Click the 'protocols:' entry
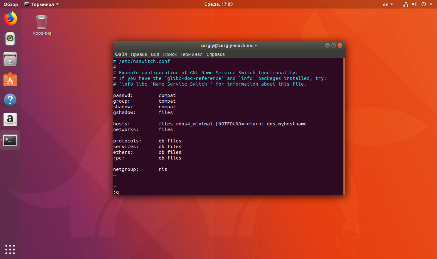Viewport: 437px width, 259px height. click(127, 141)
